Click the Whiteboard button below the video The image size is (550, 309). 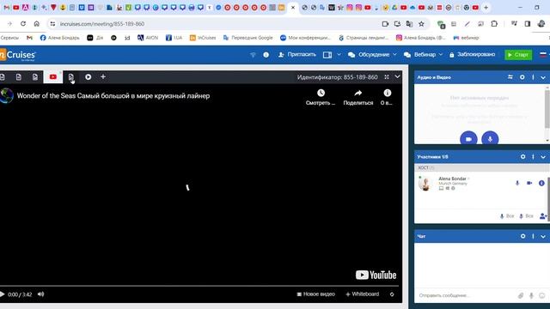coord(363,294)
